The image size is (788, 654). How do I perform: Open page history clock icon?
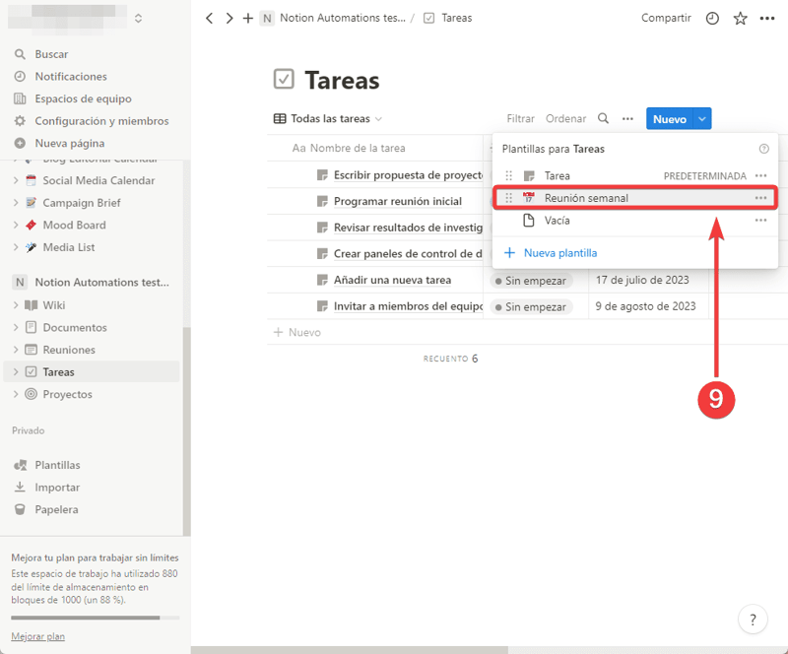point(712,19)
